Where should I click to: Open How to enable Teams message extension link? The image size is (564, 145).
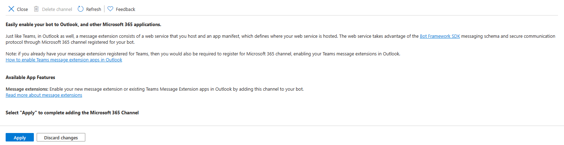[x=64, y=60]
